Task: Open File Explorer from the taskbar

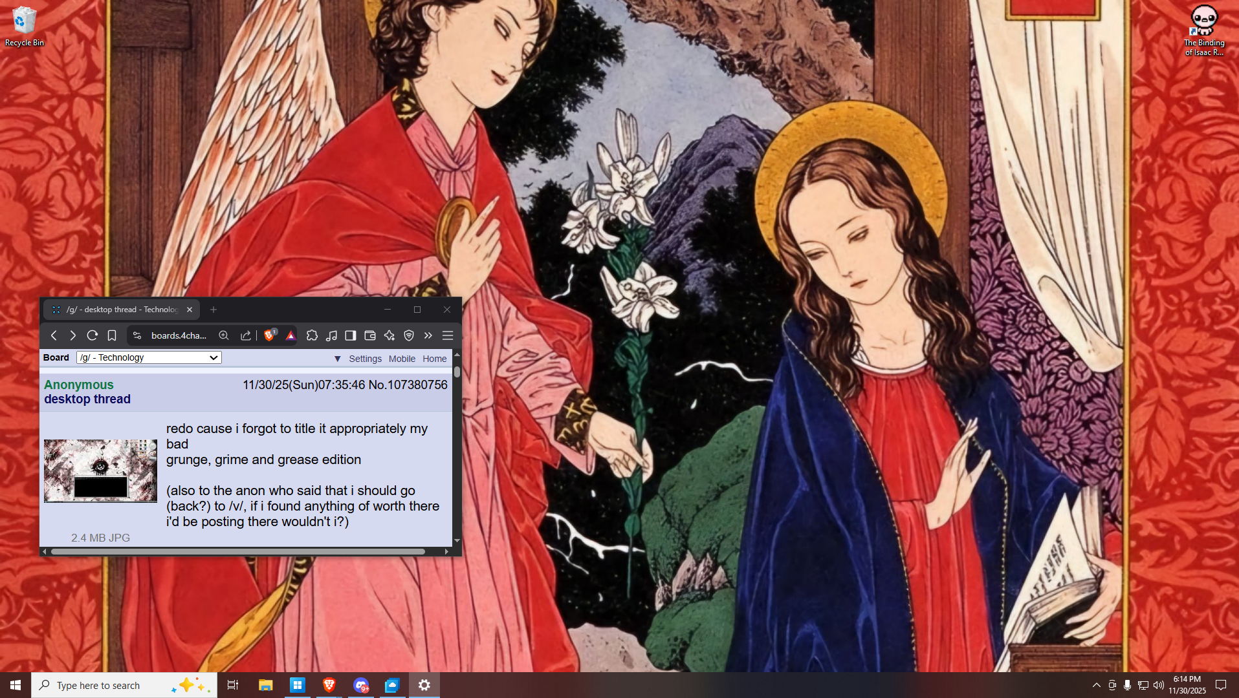Action: (265, 685)
